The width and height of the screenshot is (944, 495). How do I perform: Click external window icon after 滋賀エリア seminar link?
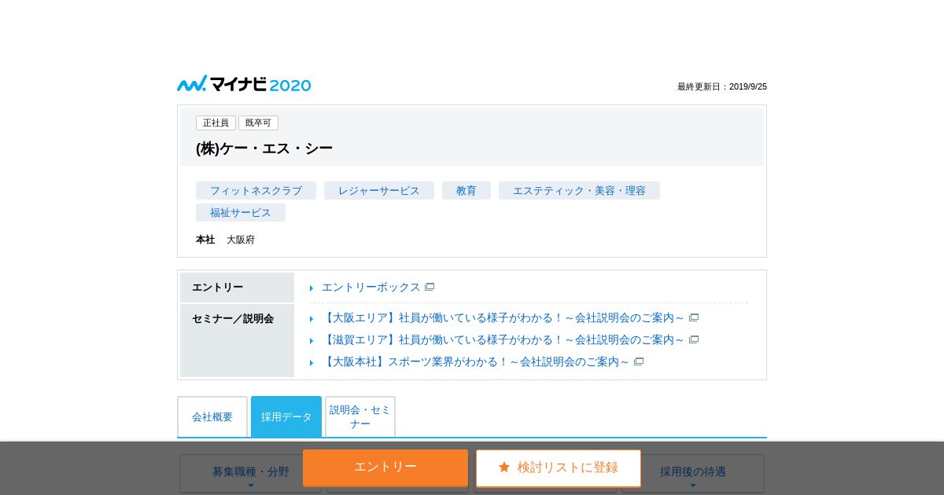click(694, 339)
